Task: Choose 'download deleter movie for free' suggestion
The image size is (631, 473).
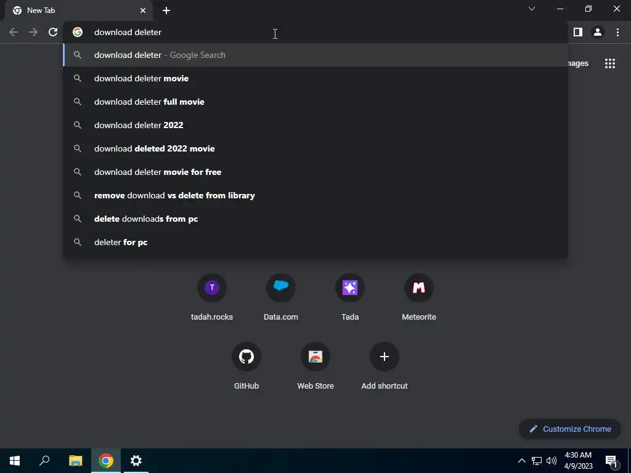Action: coord(315,172)
